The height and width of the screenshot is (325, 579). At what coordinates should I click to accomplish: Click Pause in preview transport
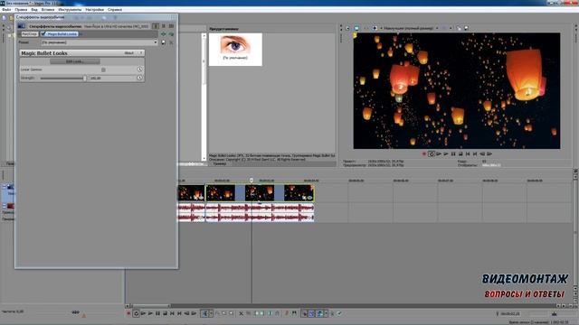pyautogui.click(x=453, y=154)
